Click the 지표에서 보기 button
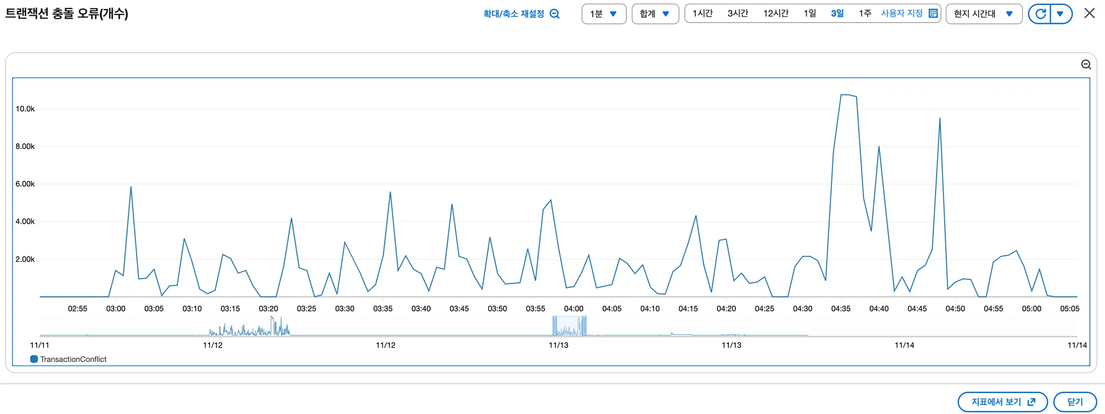 click(x=1002, y=402)
